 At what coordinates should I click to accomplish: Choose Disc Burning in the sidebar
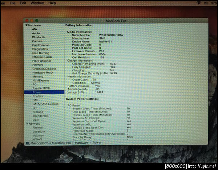click(41, 53)
